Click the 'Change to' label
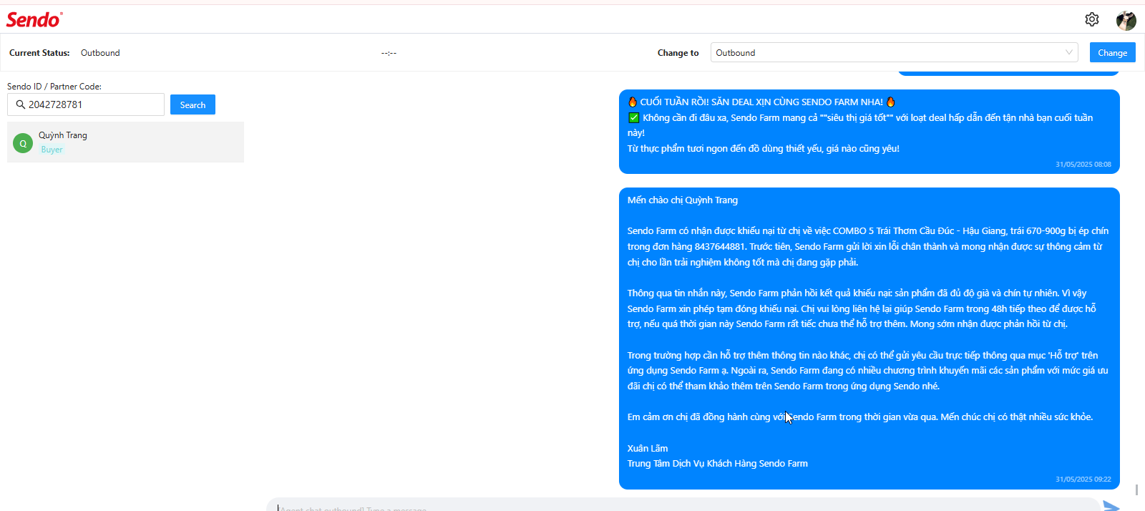The height and width of the screenshot is (511, 1145). coord(678,53)
